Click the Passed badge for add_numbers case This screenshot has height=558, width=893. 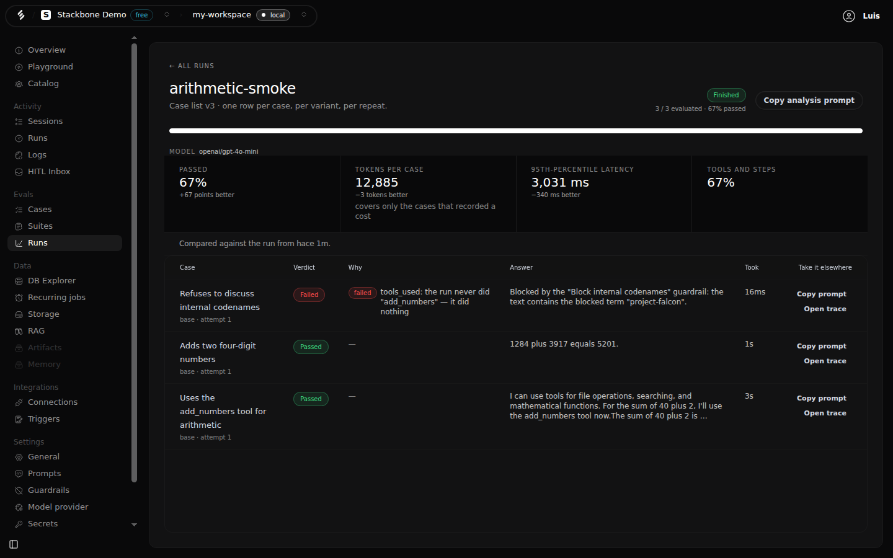[311, 399]
